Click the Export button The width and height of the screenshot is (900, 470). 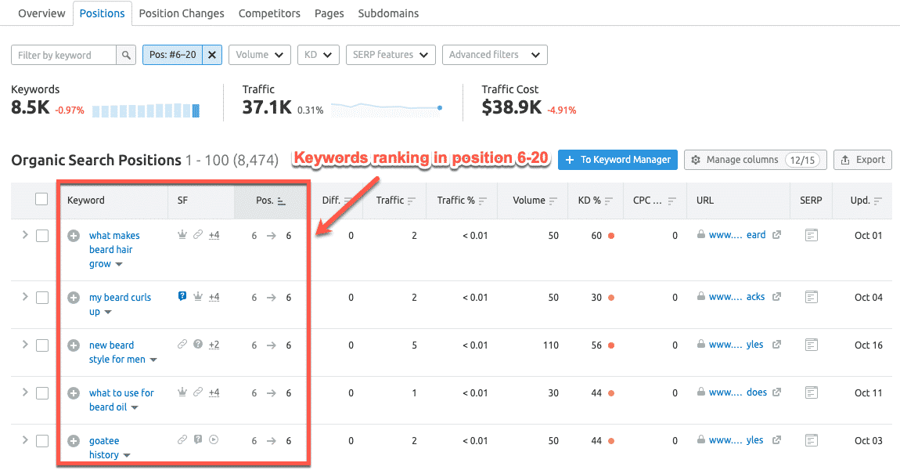click(x=862, y=160)
